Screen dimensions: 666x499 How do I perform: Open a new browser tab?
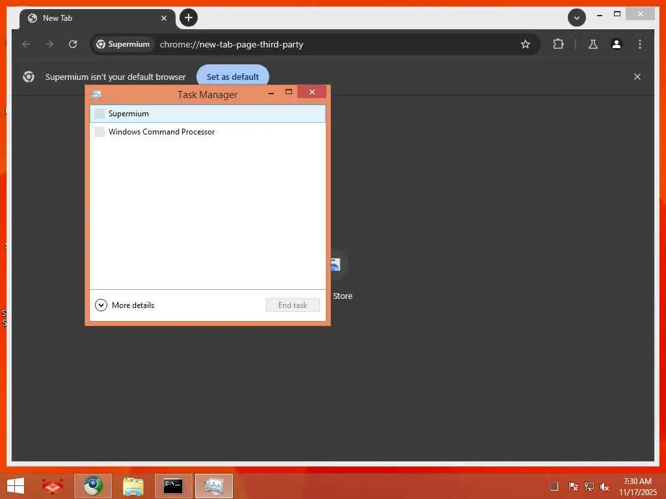189,18
